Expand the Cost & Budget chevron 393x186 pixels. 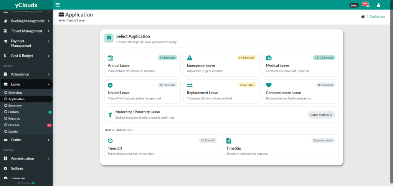(49, 56)
